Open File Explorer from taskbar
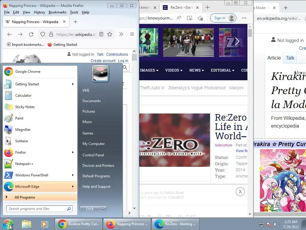 (27, 224)
